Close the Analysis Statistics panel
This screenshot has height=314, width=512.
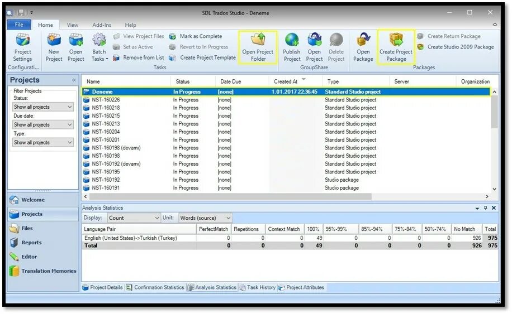coord(494,208)
